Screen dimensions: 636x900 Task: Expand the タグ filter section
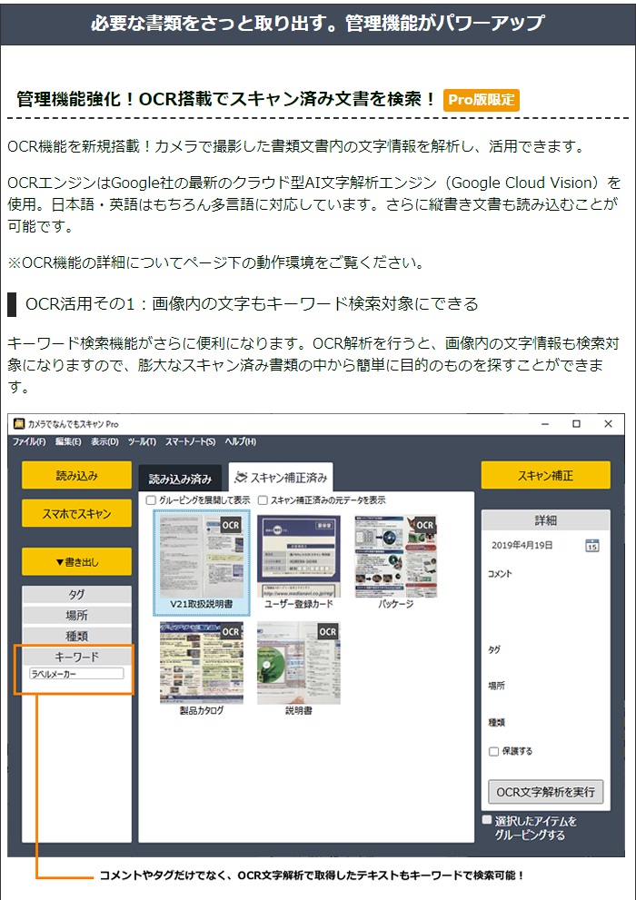tap(76, 595)
